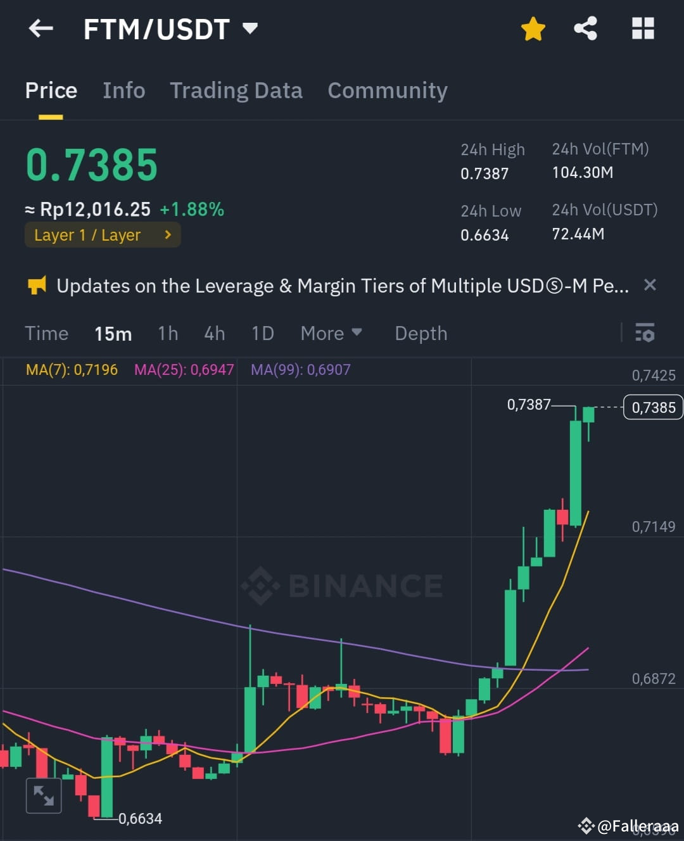The height and width of the screenshot is (841, 684).
Task: Go to the Community tab
Action: click(388, 91)
